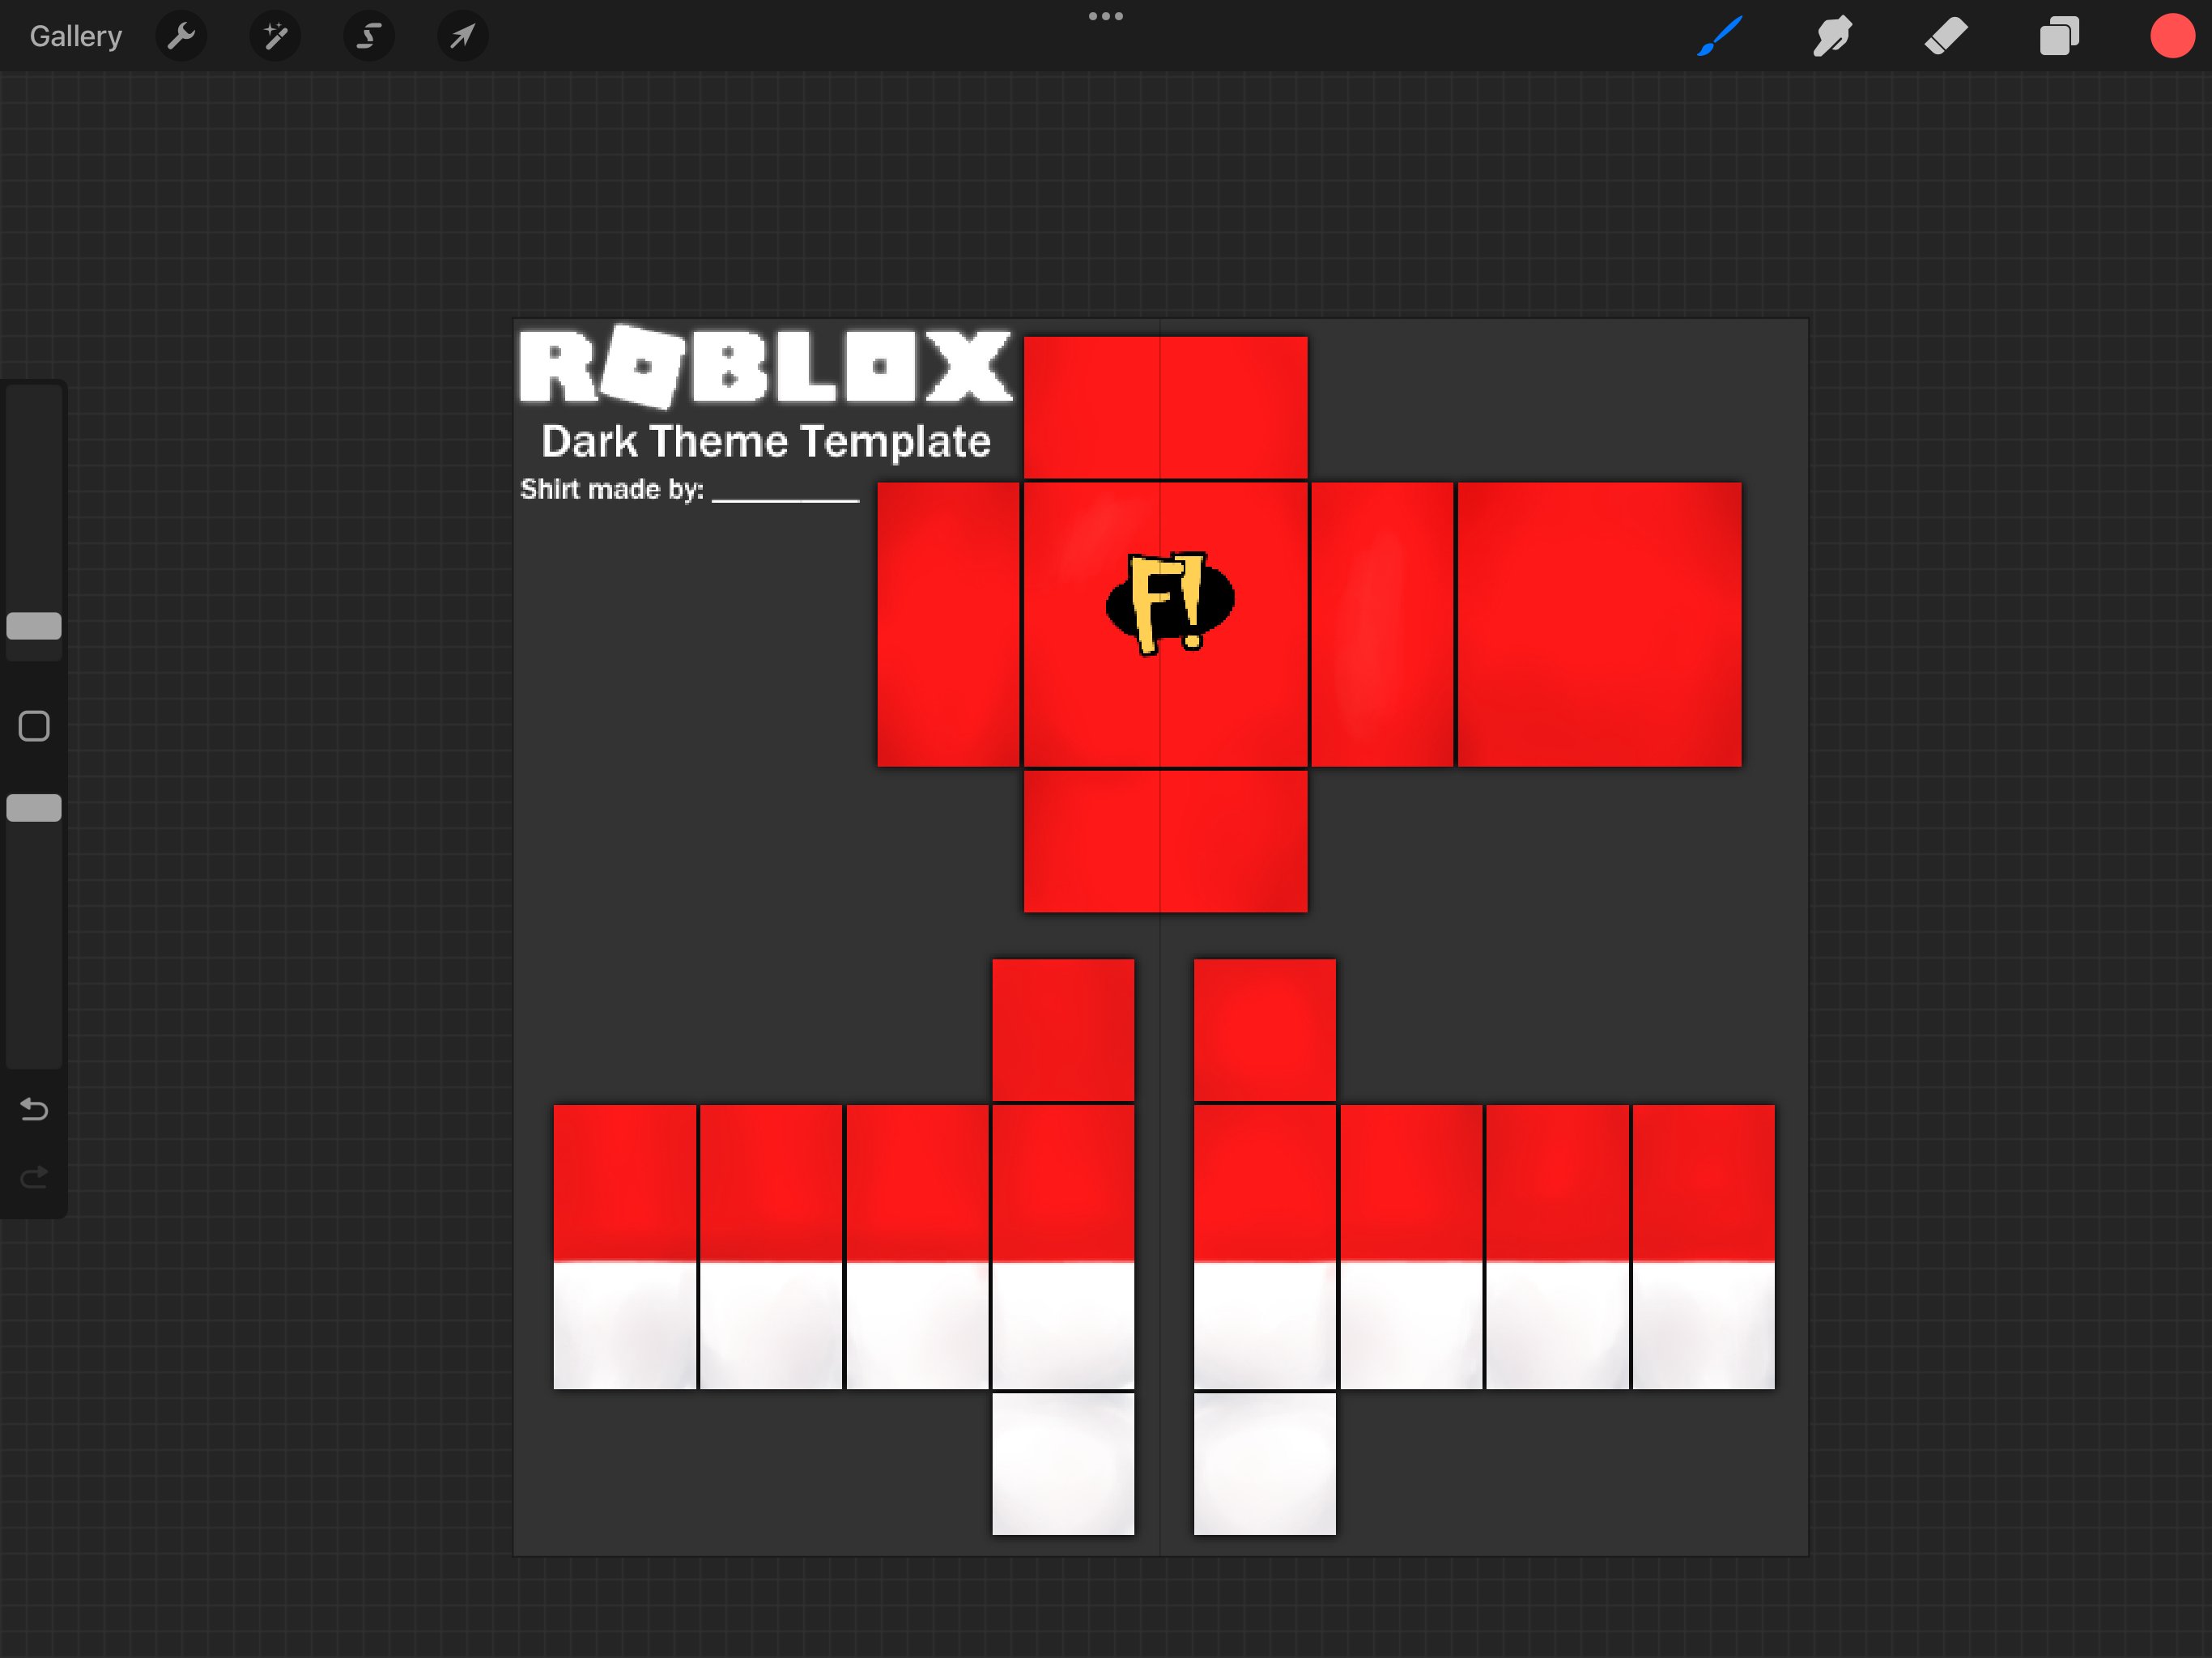Open the red color picker circle
The width and height of the screenshot is (2212, 1658).
[2171, 37]
